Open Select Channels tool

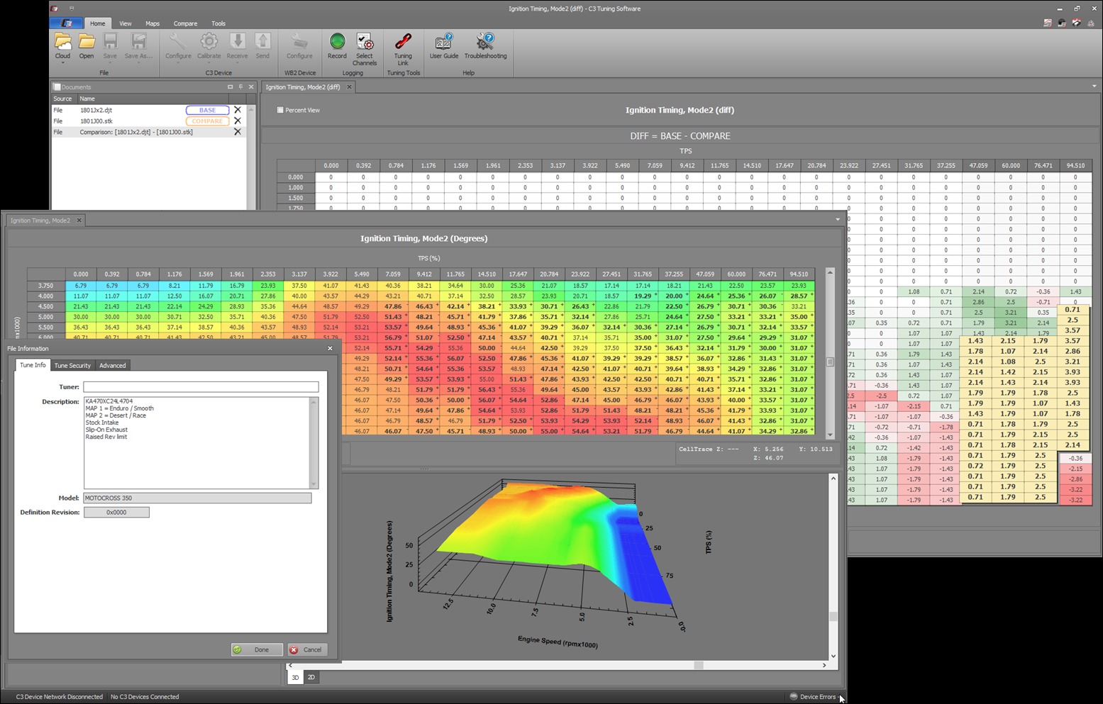tap(365, 42)
